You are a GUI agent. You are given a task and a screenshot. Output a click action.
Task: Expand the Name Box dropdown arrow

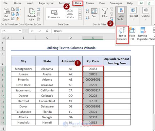tap(20, 31)
